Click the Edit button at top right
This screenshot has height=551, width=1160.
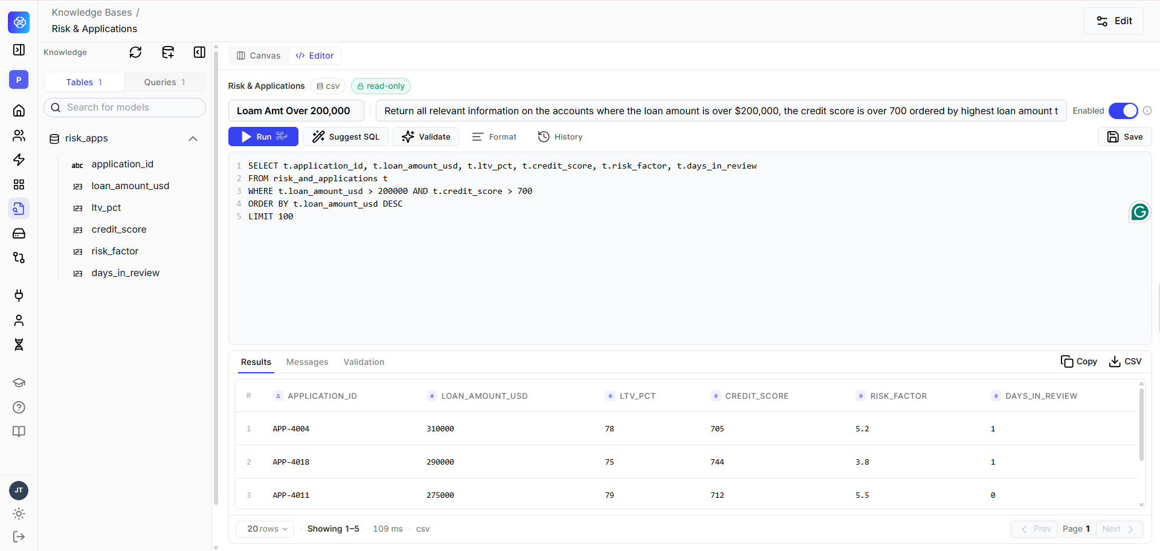[1113, 21]
